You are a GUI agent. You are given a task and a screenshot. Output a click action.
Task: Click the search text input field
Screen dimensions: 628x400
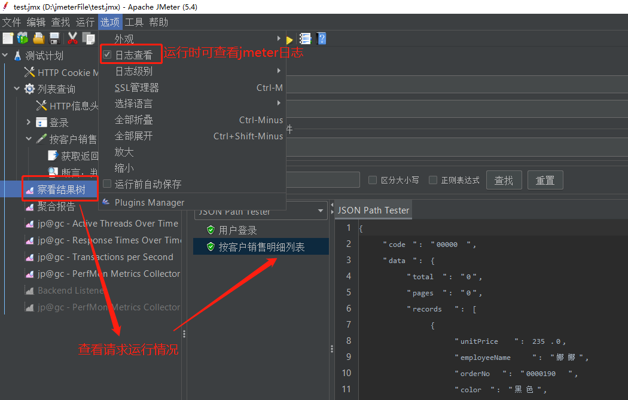(323, 180)
